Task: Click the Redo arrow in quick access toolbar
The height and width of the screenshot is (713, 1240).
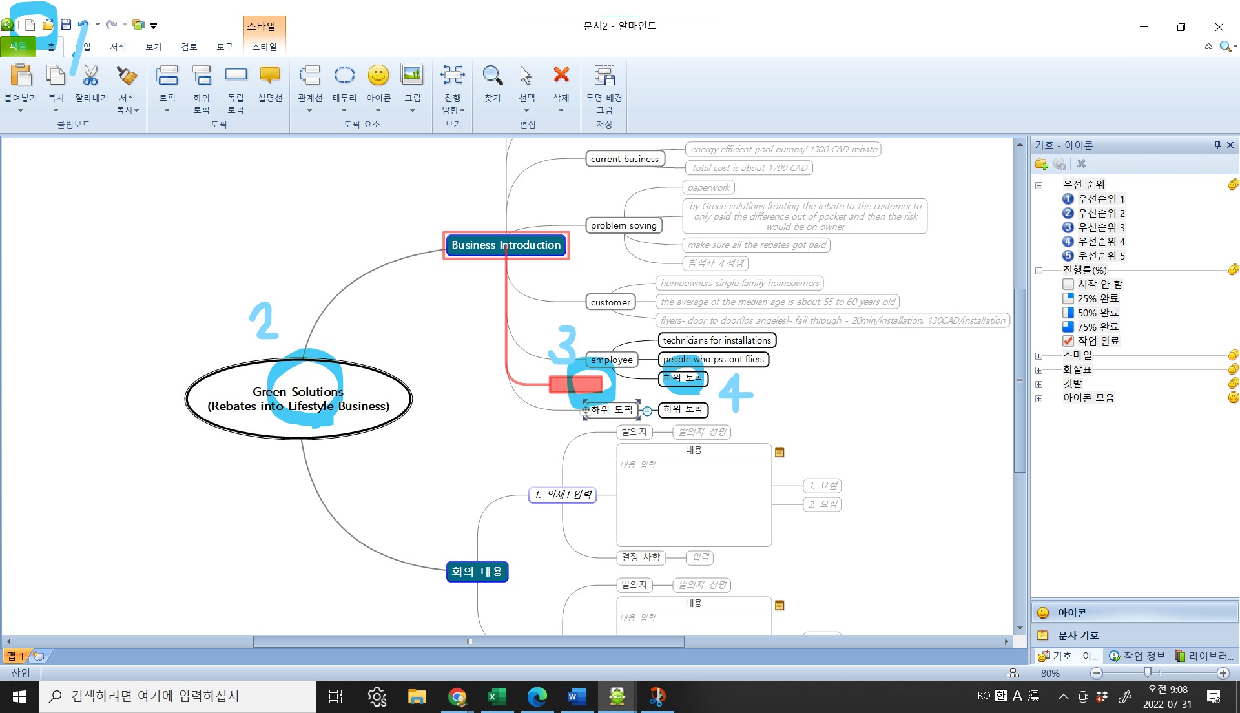Action: coord(111,25)
